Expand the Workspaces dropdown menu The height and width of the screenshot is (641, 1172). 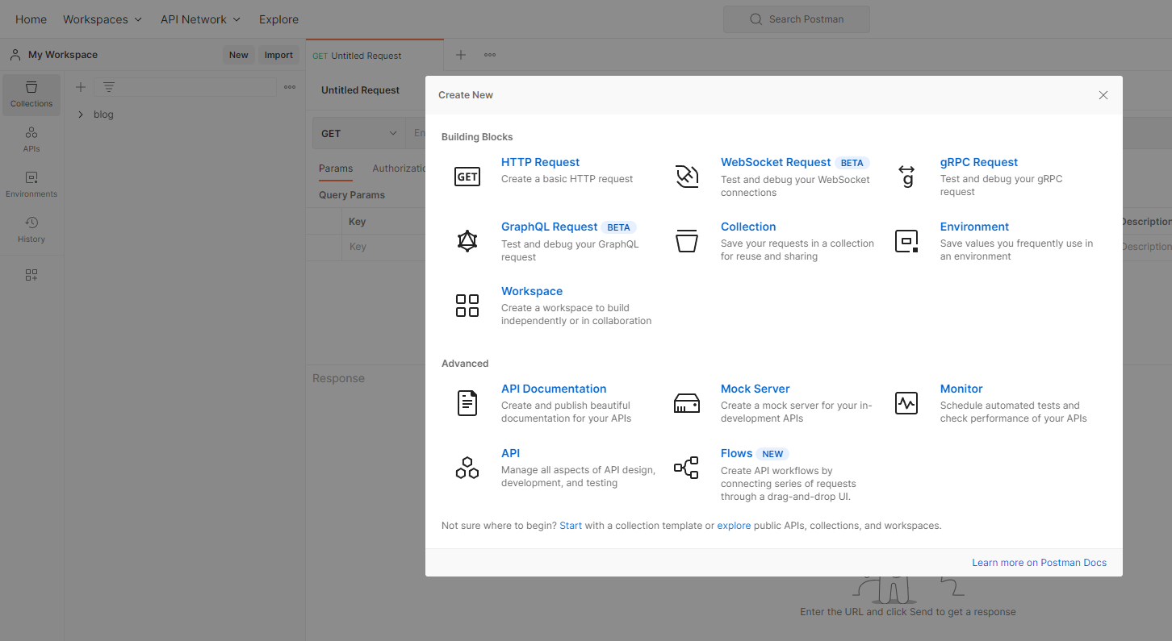[103, 19]
